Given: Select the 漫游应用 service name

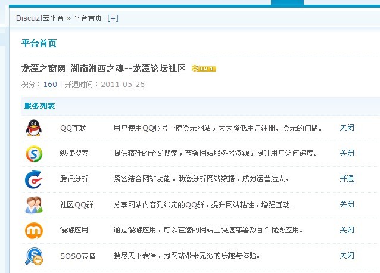Looking at the screenshot, I should coord(74,230).
